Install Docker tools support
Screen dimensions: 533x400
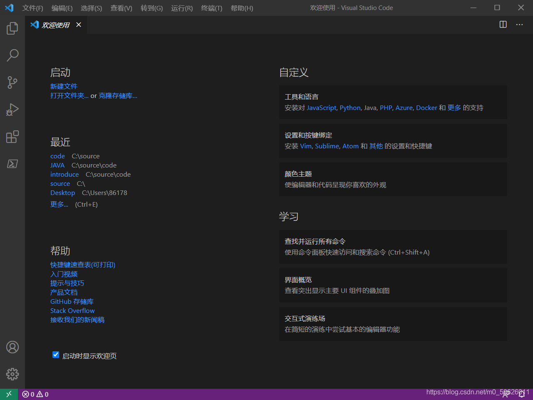(x=426, y=108)
